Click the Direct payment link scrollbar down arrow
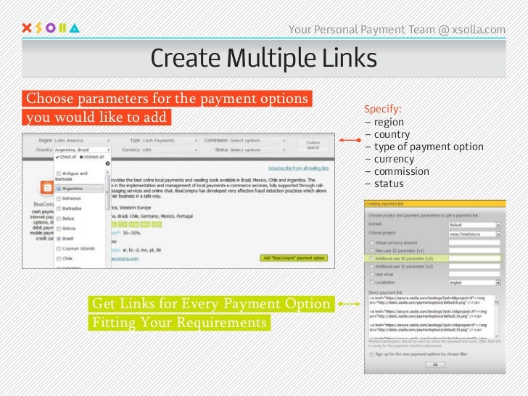Viewport: 528px width, 396px height. 497,336
